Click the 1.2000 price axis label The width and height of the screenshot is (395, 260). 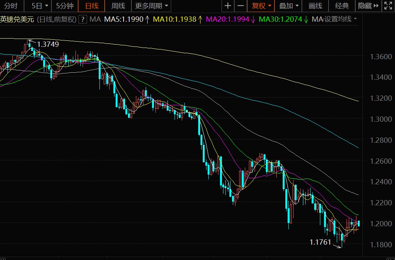[381, 223]
